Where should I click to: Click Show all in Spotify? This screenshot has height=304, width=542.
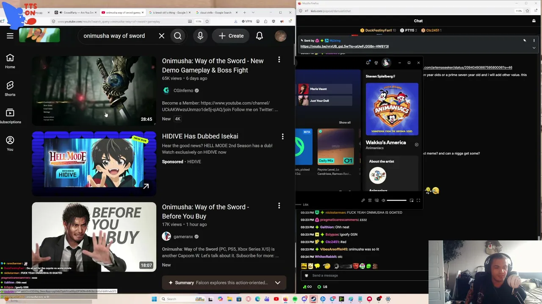click(x=345, y=122)
